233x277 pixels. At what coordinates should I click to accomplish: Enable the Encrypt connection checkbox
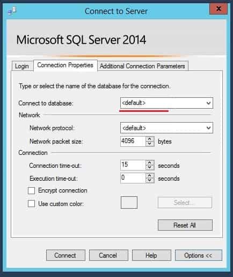[31, 190]
